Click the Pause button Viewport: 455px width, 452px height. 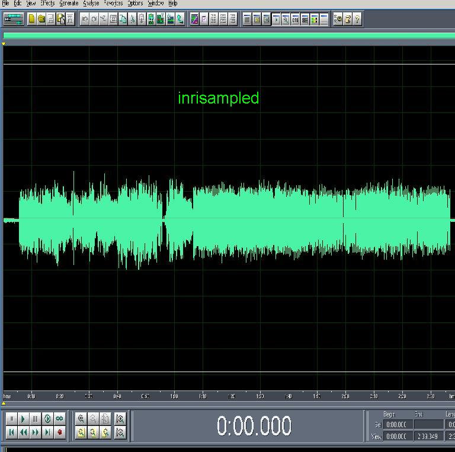pyautogui.click(x=35, y=419)
